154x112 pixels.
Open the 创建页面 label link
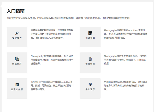click(x=90, y=38)
